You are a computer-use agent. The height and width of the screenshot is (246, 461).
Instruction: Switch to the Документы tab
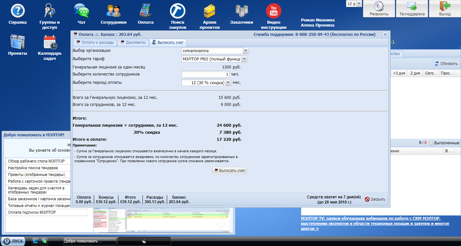pos(133,43)
